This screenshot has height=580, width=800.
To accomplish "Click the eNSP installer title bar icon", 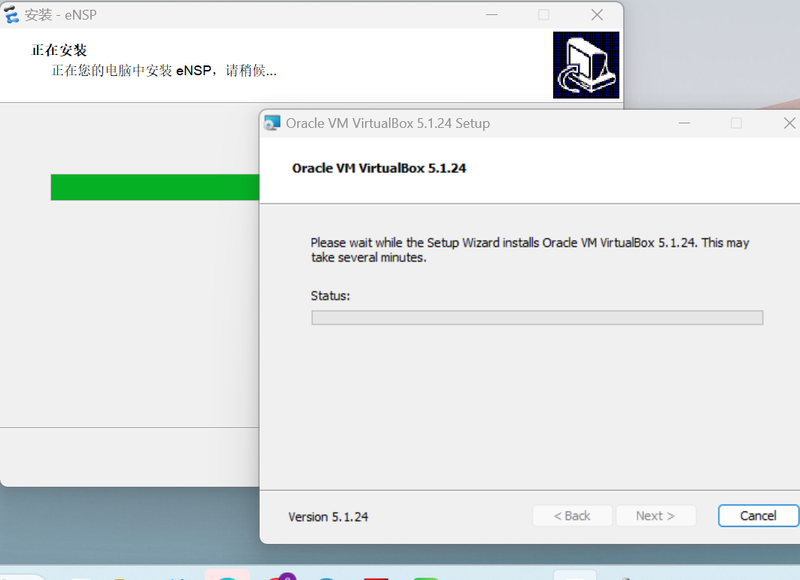I will pos(11,14).
